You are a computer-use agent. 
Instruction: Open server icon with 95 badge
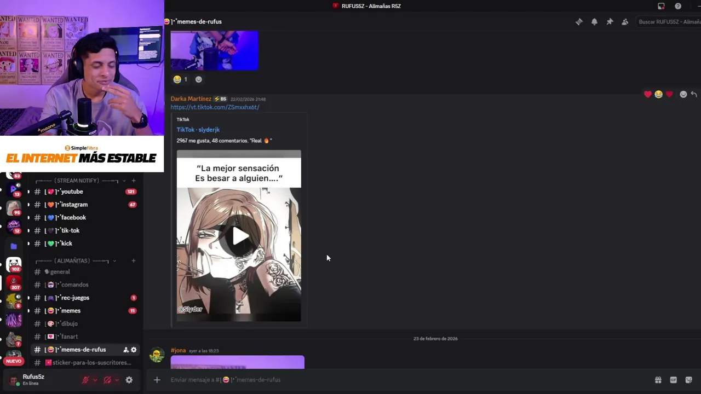pos(14,208)
